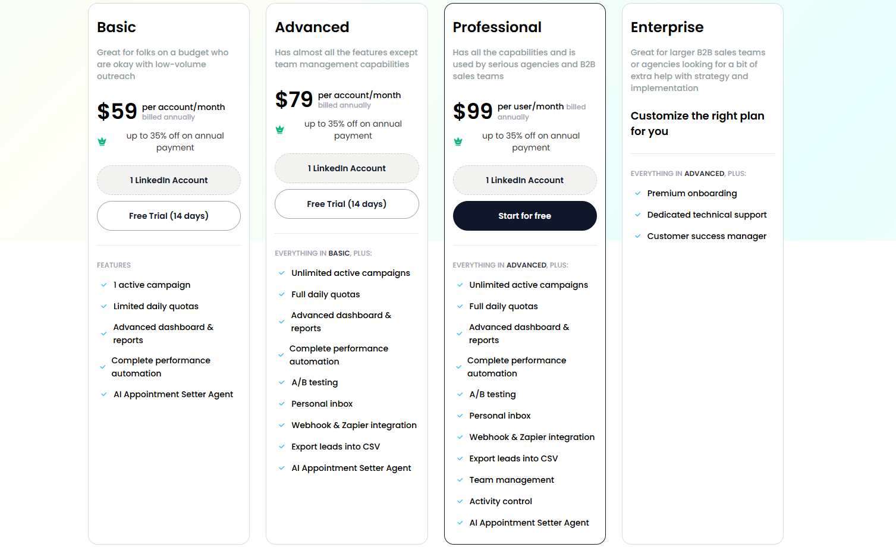Click the green crown icon under Basic price
This screenshot has width=896, height=547.
pos(102,142)
